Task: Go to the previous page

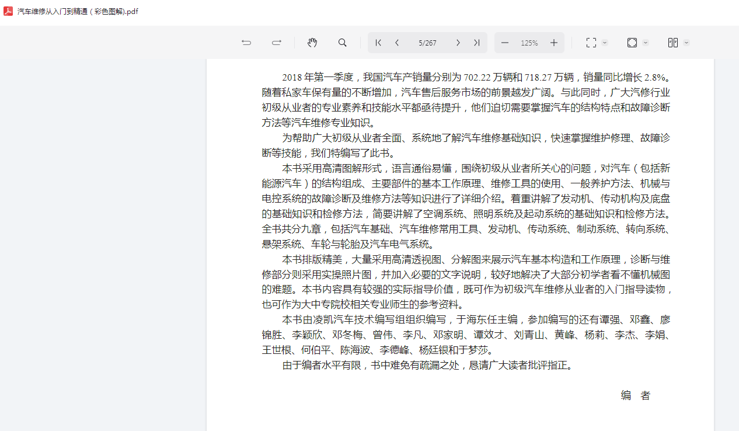Action: tap(397, 43)
